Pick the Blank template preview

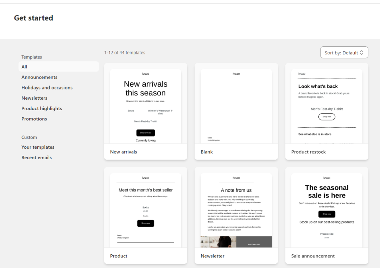[x=236, y=105]
